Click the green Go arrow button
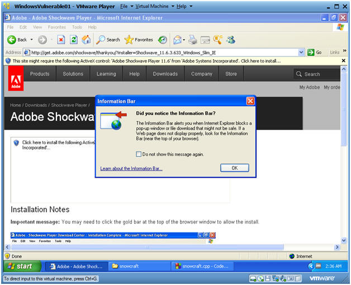This screenshot has width=351, height=285. tap(311, 53)
